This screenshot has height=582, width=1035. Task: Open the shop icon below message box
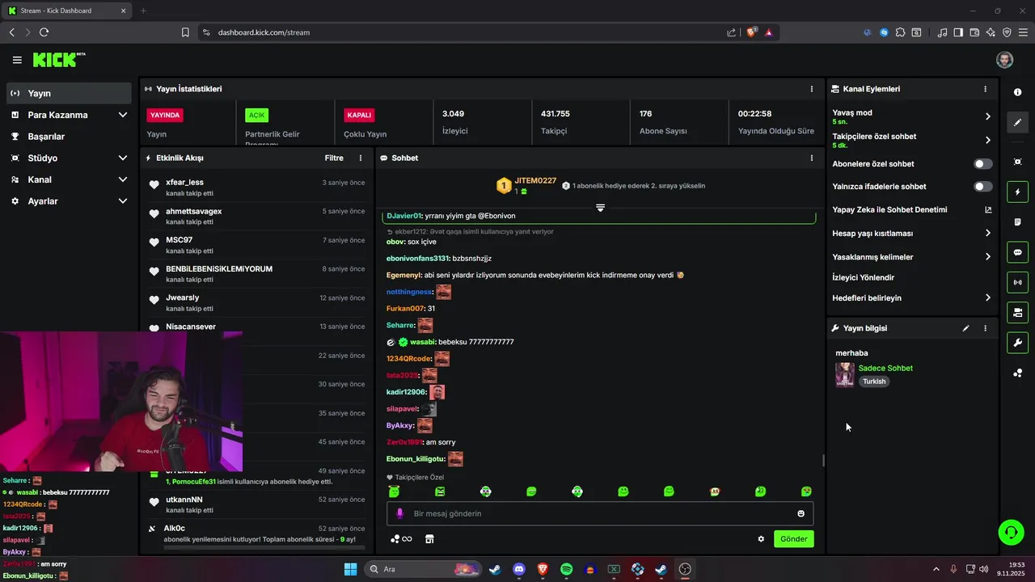coord(429,539)
